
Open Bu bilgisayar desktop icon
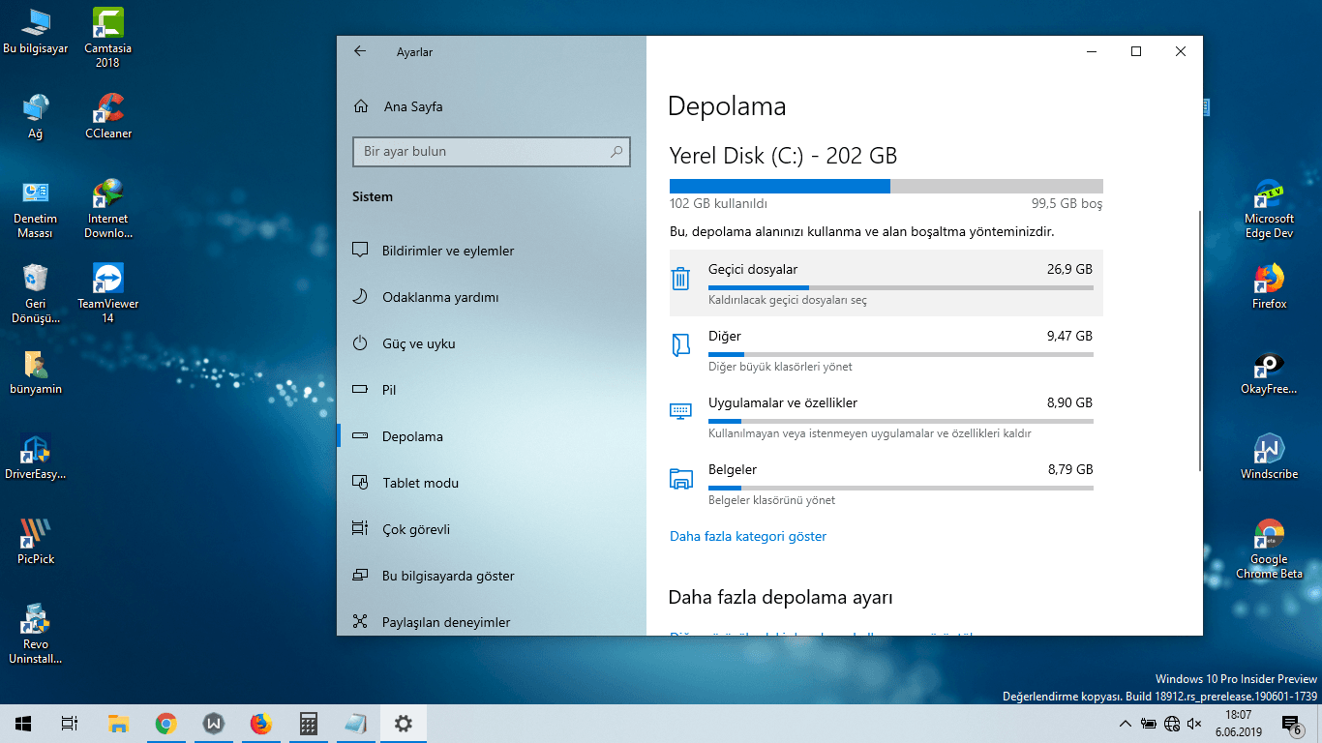(36, 31)
